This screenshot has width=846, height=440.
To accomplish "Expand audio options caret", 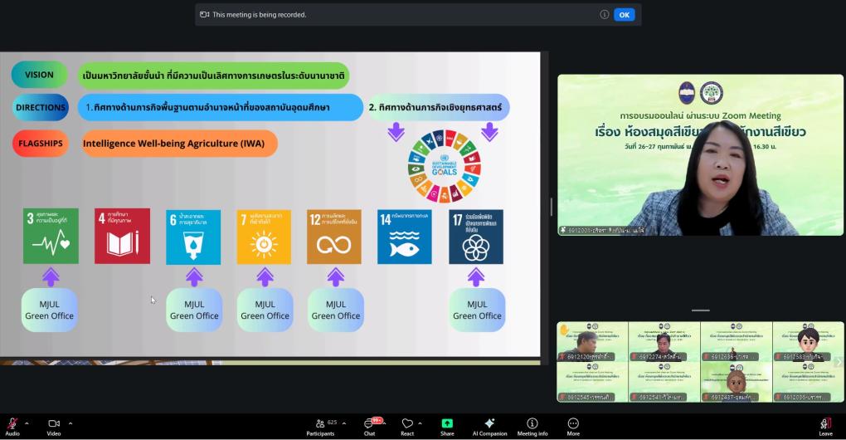I will (27, 423).
